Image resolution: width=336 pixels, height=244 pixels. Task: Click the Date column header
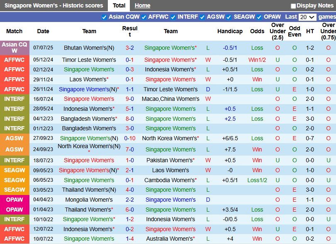[43, 31]
